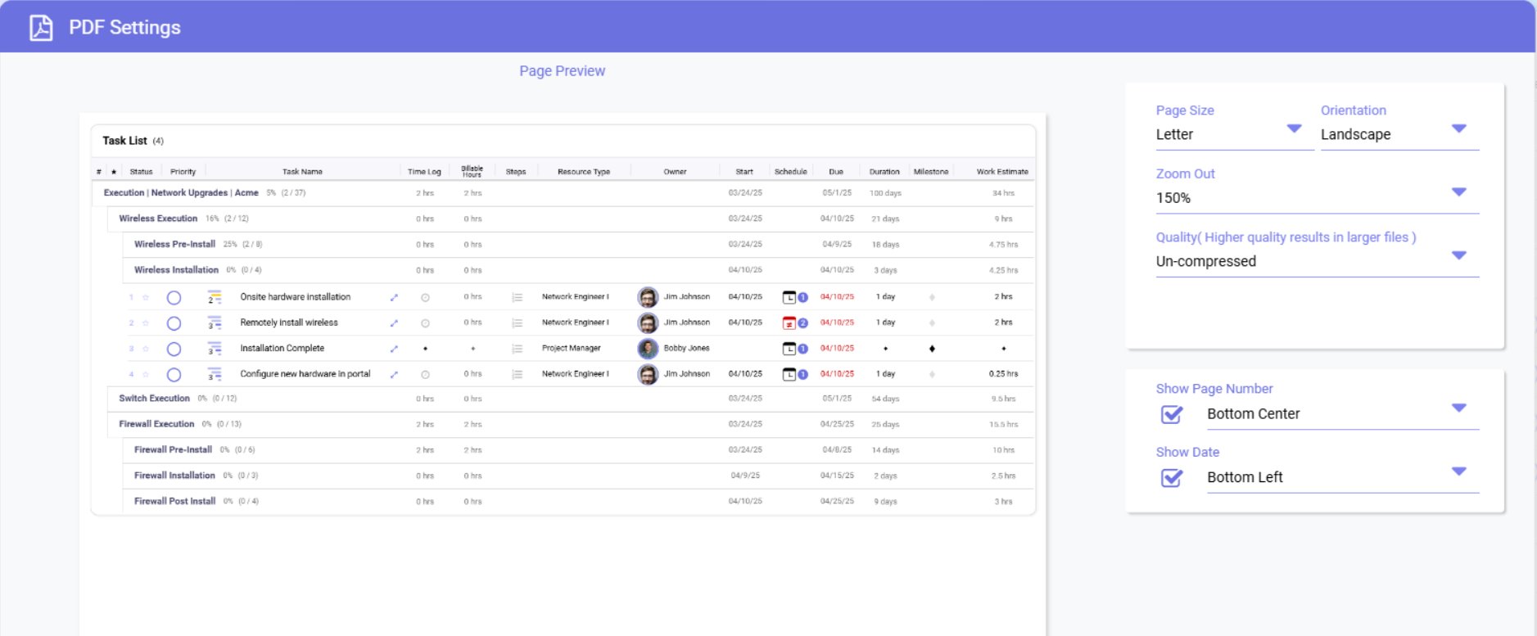Click time log clock icon for Configure new hardware
The height and width of the screenshot is (636, 1537).
coord(425,375)
